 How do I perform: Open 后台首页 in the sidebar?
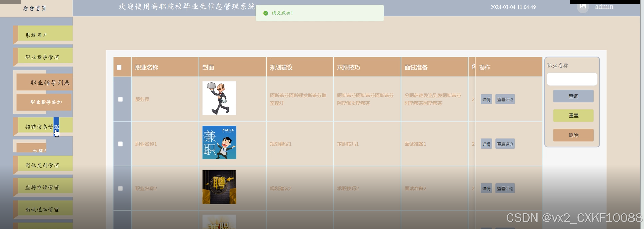[35, 8]
